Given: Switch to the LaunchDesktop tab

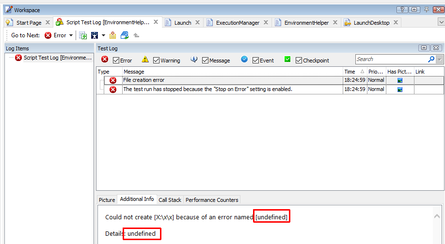Looking at the screenshot, I should click(371, 23).
